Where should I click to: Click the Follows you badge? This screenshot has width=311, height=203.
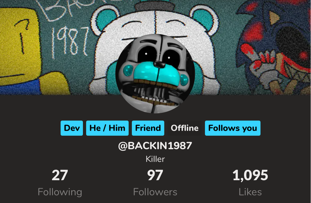233,128
